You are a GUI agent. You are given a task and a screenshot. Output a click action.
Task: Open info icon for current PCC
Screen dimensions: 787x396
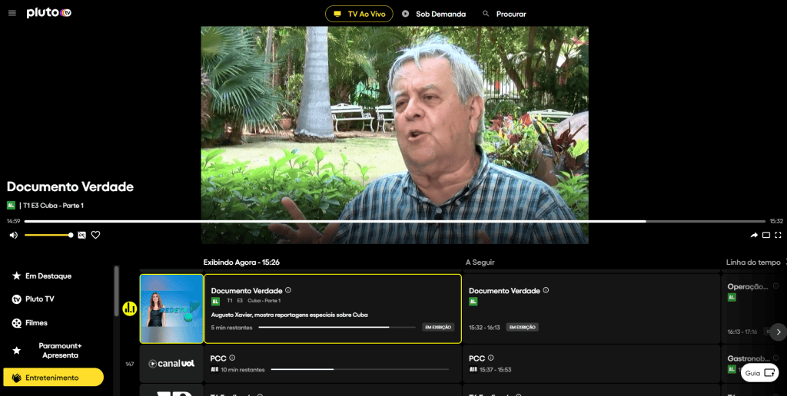(232, 358)
